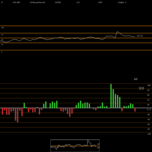Click the -28 label in mini chart

(98, 148)
